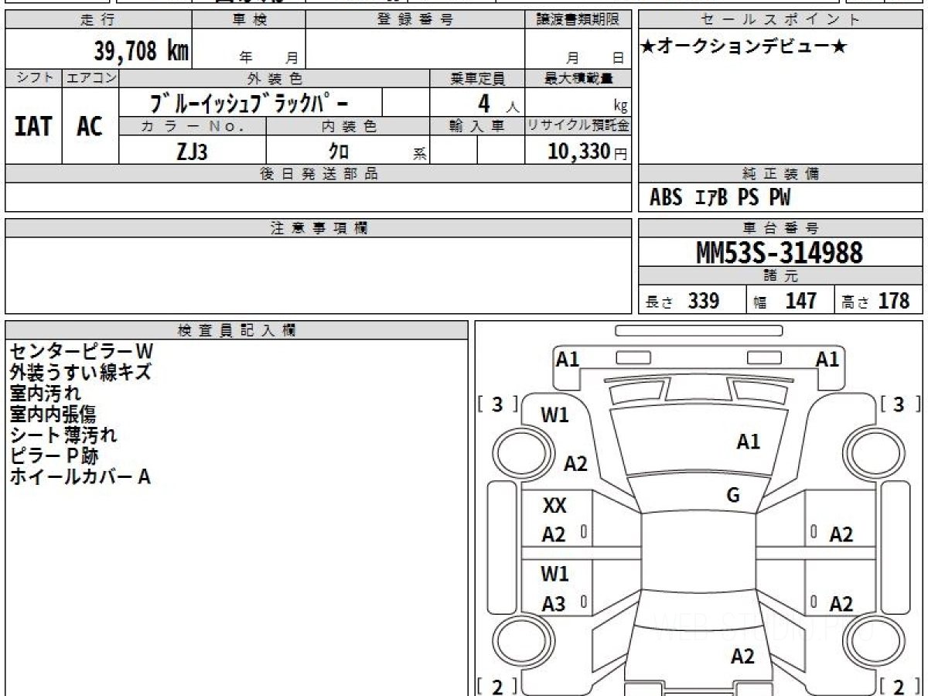The image size is (928, 696).
Task: Click the 純正装備 header
Action: click(x=780, y=174)
